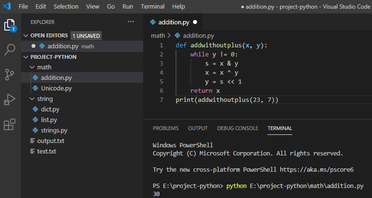Open the Source Control view icon
Viewport: 372px width, 198px height.
pyautogui.click(x=10, y=75)
